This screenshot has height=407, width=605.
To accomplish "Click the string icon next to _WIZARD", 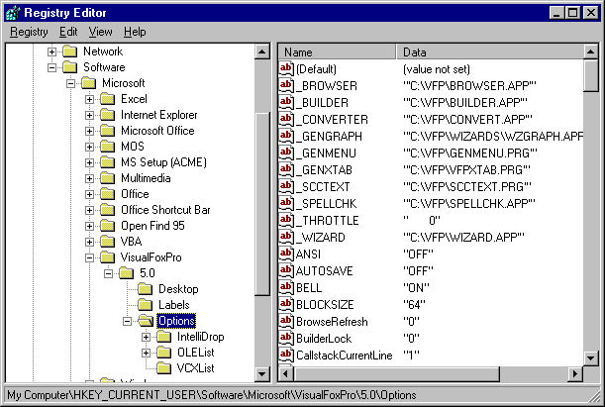I will coord(287,238).
